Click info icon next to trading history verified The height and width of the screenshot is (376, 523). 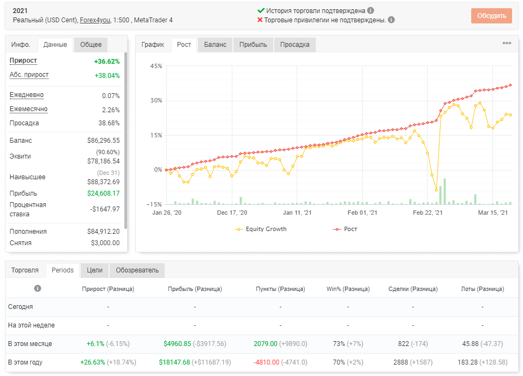[x=370, y=10]
